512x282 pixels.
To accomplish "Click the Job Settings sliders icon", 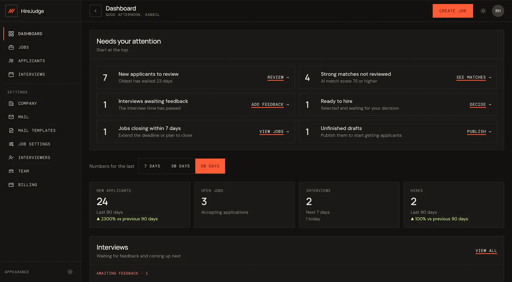I will point(11,144).
